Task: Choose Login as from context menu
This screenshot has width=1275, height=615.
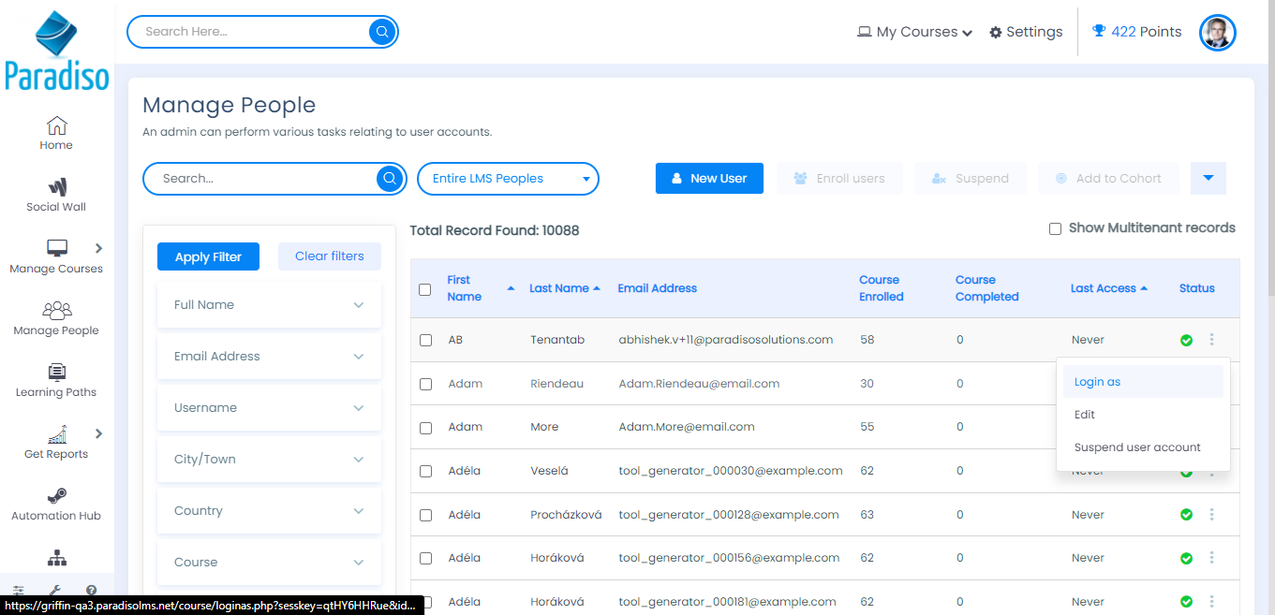Action: click(1097, 382)
